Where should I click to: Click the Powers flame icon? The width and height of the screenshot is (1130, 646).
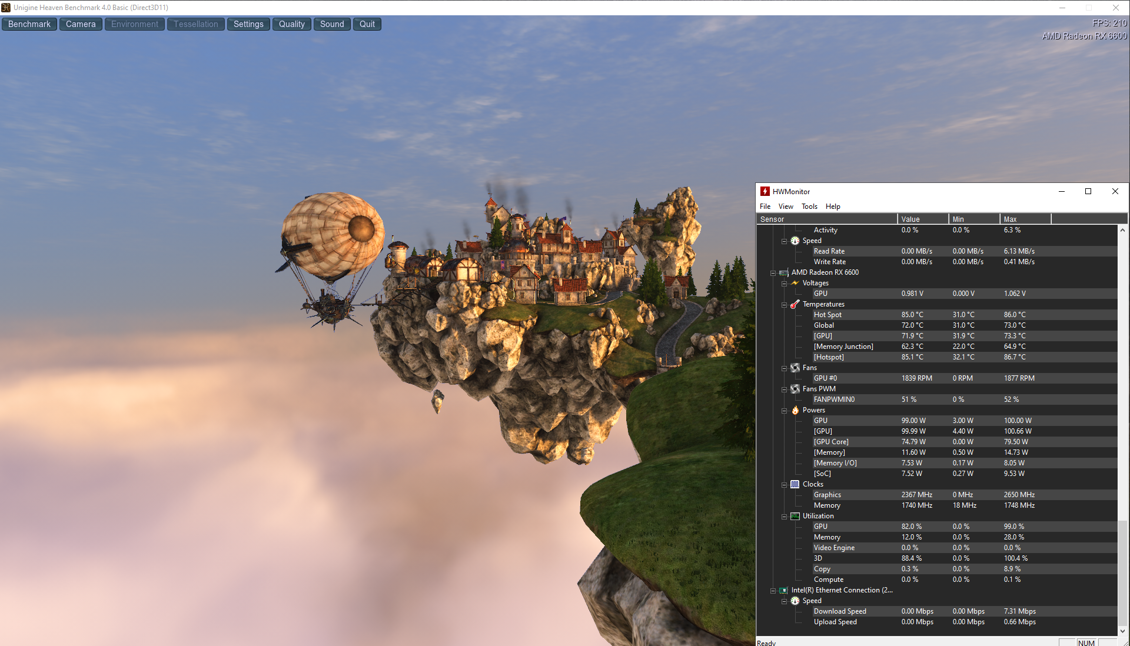click(x=795, y=410)
